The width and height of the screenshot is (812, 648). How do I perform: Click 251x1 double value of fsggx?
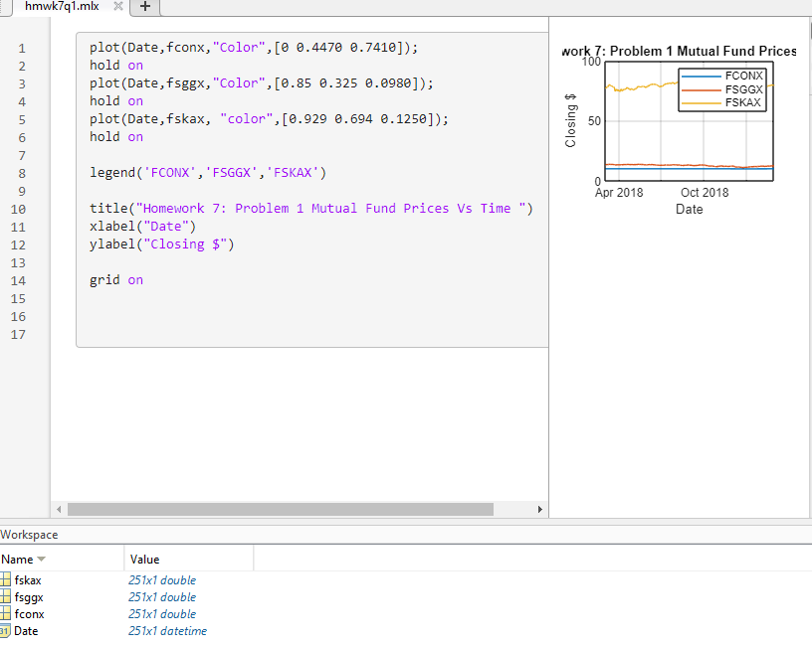click(162, 596)
